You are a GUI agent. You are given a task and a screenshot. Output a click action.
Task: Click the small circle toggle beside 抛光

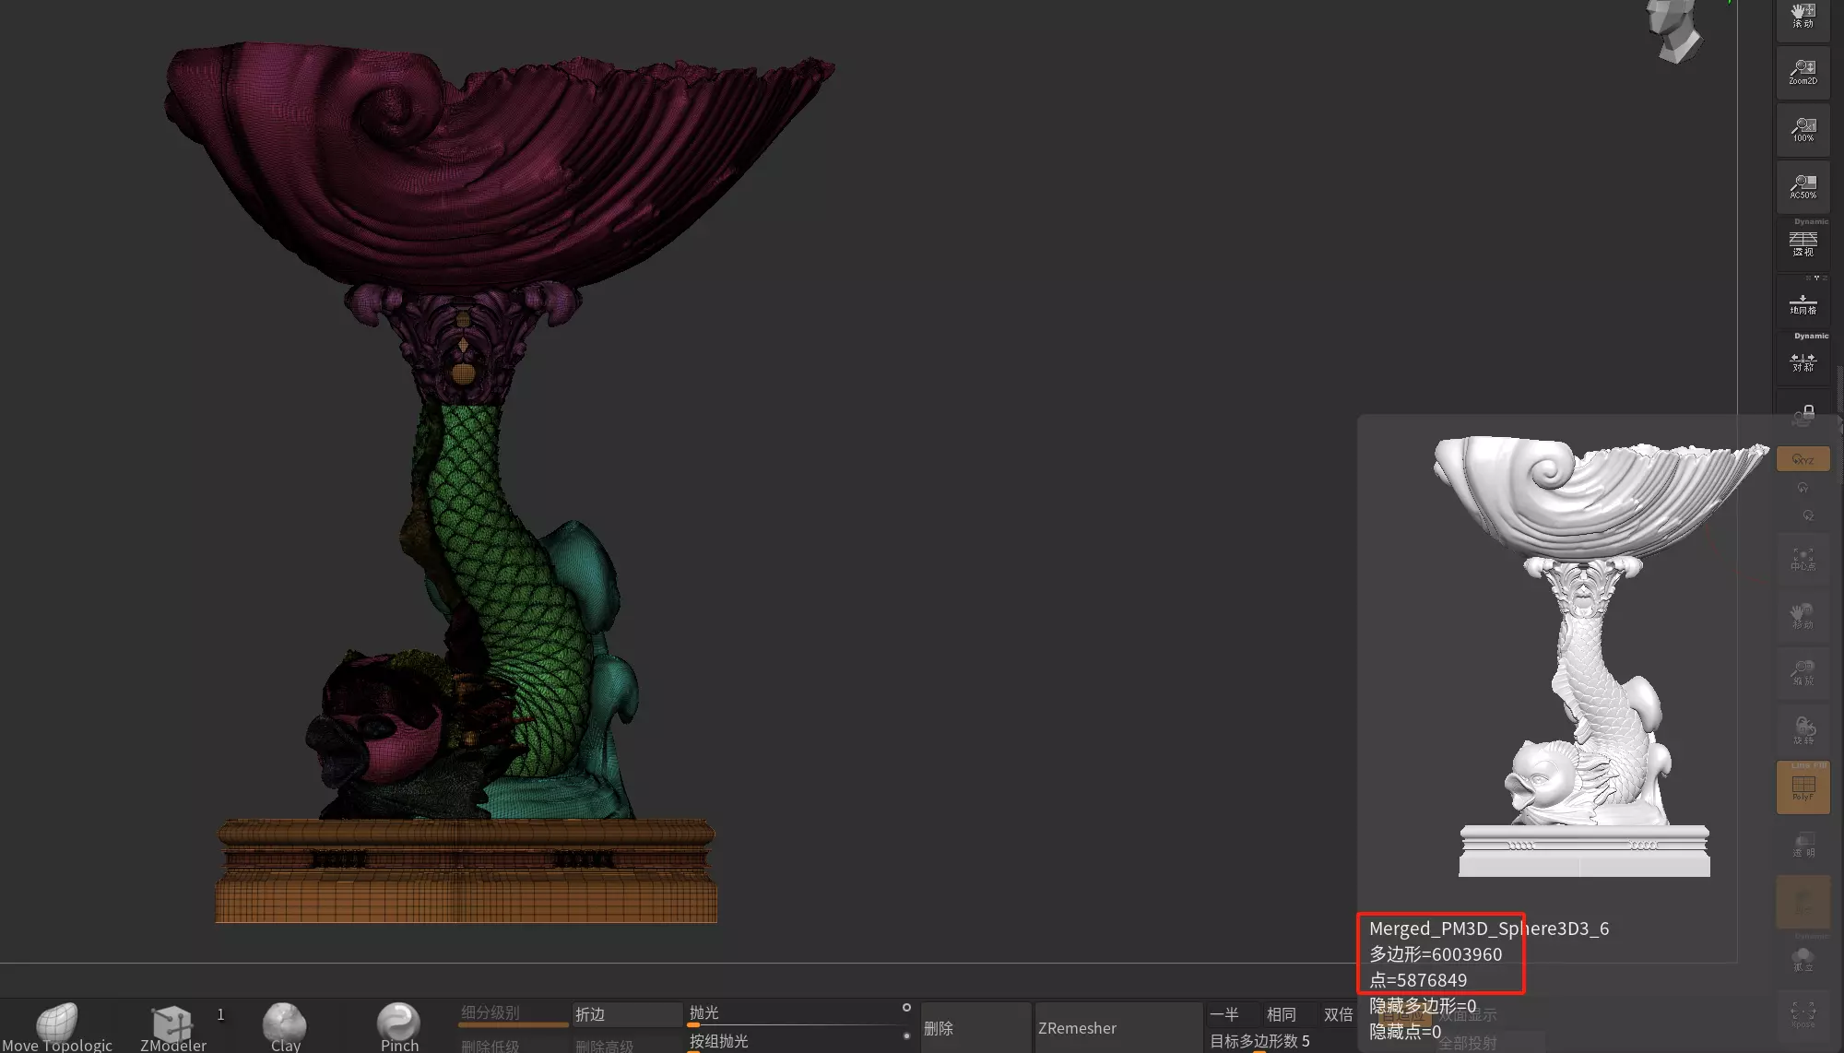tap(906, 1008)
